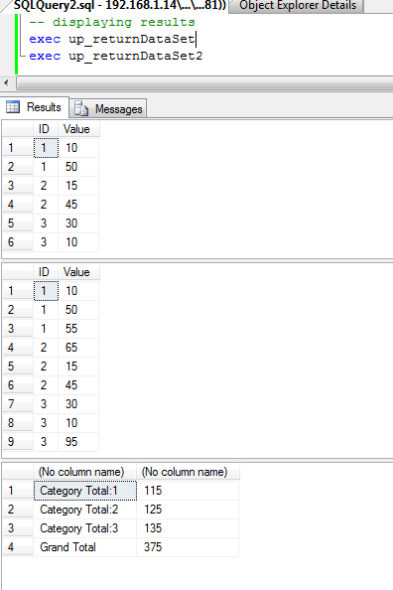Select the Category Total:2 cell
Image resolution: width=393 pixels, height=590 pixels.
coord(85,510)
